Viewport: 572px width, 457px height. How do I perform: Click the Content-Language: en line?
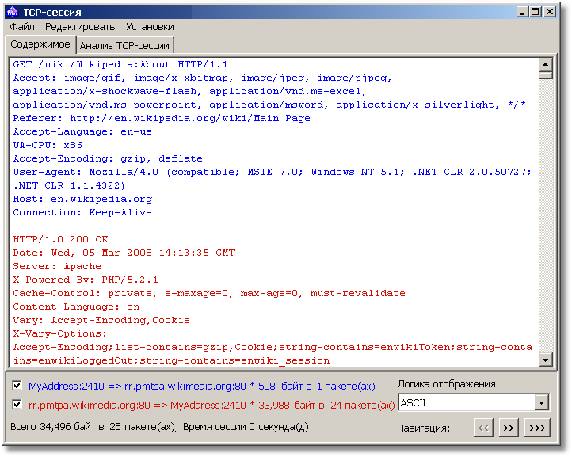pos(76,307)
